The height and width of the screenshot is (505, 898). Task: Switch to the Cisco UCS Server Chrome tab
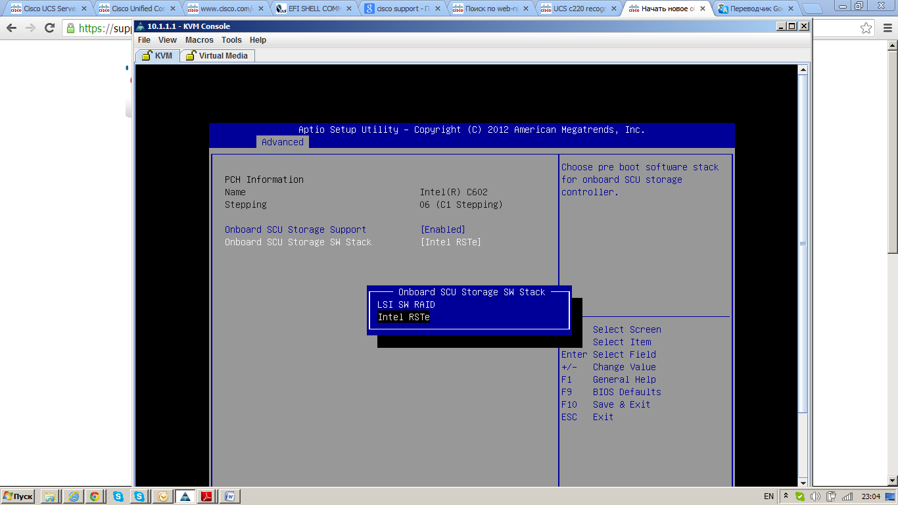coord(49,9)
